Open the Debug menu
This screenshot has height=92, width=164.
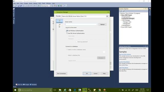coord(35,3)
